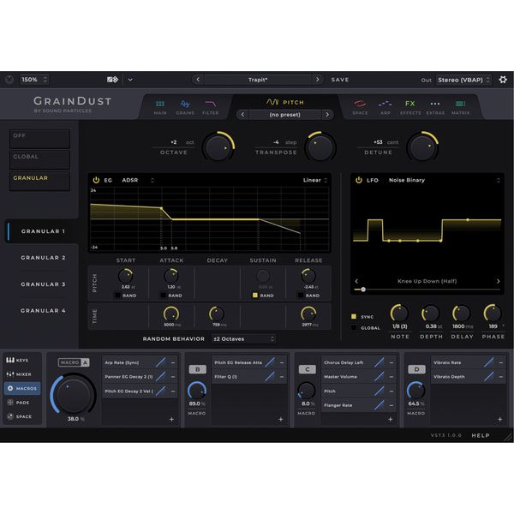Open the ADSR envelope type dropdown
Screen dimensions: 514x514
pyautogui.click(x=138, y=180)
